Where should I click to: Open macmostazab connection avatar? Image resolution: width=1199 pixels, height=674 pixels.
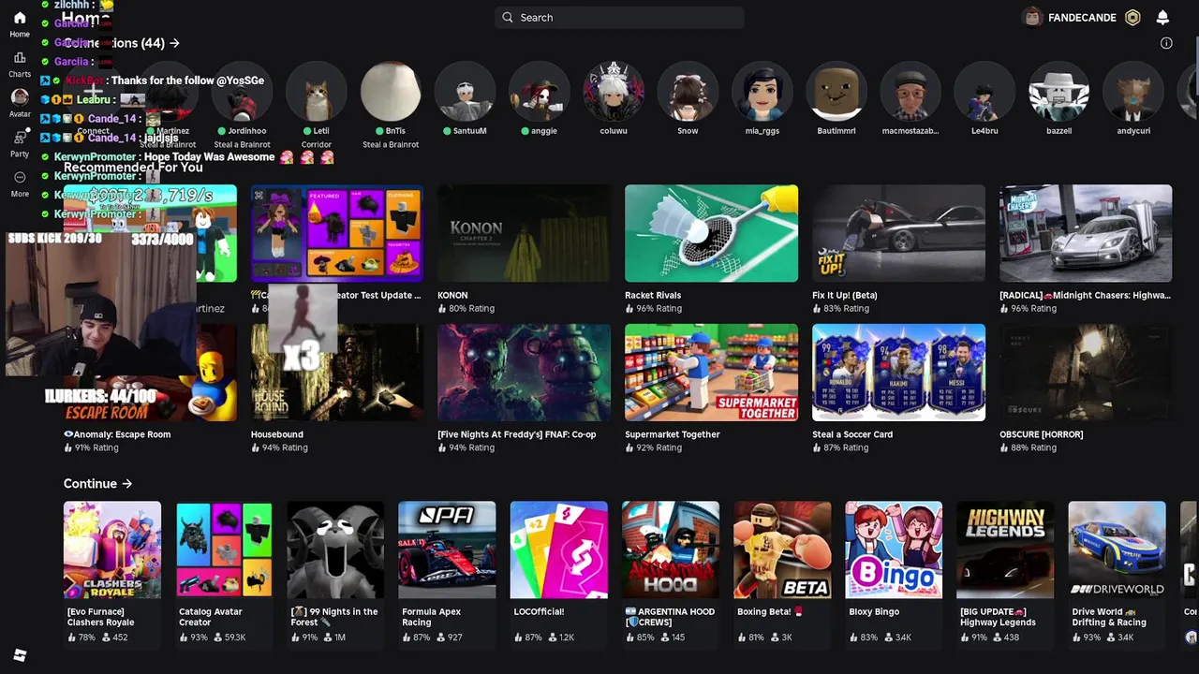coord(910,94)
